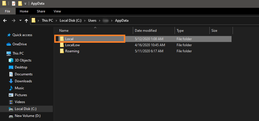Click the 3D Objects cube icon
Screen dimensions: 259x121
coord(11,60)
